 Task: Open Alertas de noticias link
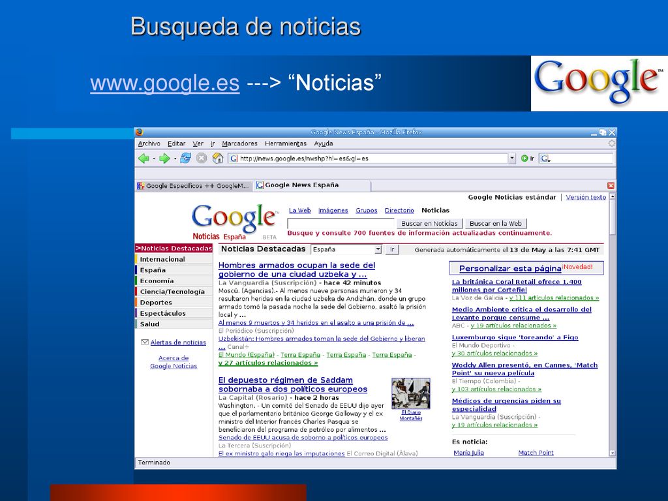[x=178, y=342]
